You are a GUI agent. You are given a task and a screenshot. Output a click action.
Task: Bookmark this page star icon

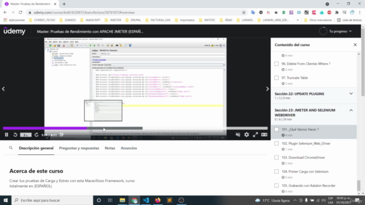244,13
